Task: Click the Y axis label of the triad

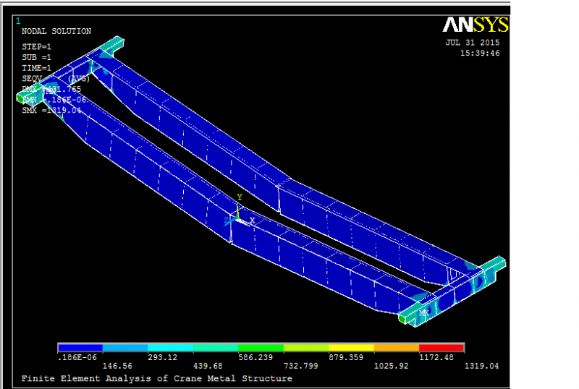Action: tap(240, 197)
